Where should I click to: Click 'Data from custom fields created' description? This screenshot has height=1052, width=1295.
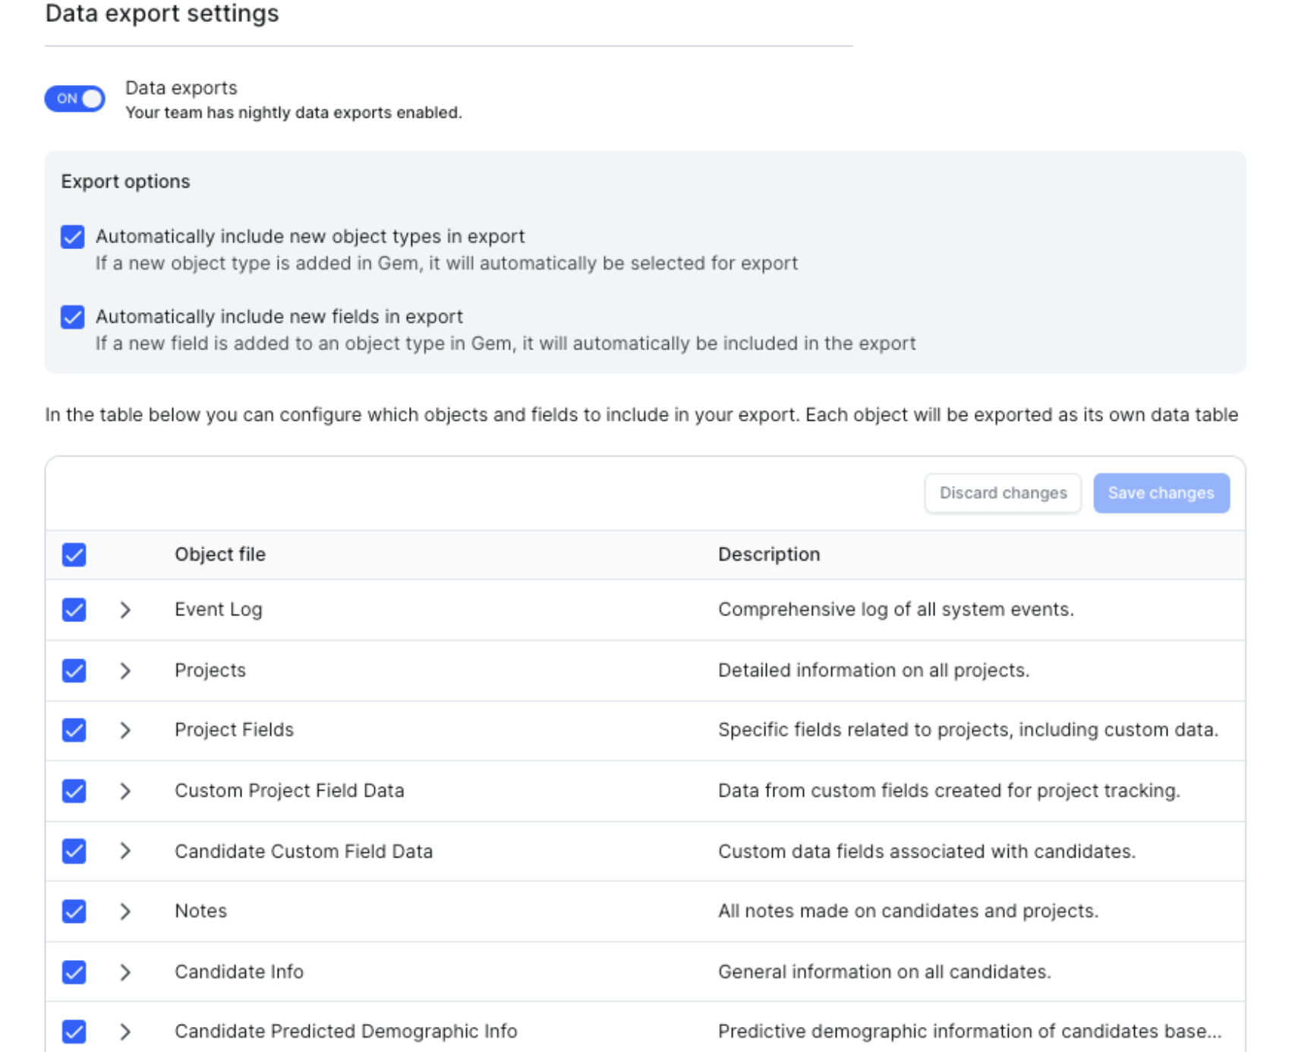click(x=949, y=790)
